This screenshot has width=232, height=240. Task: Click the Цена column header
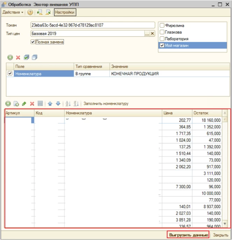click(x=177, y=113)
